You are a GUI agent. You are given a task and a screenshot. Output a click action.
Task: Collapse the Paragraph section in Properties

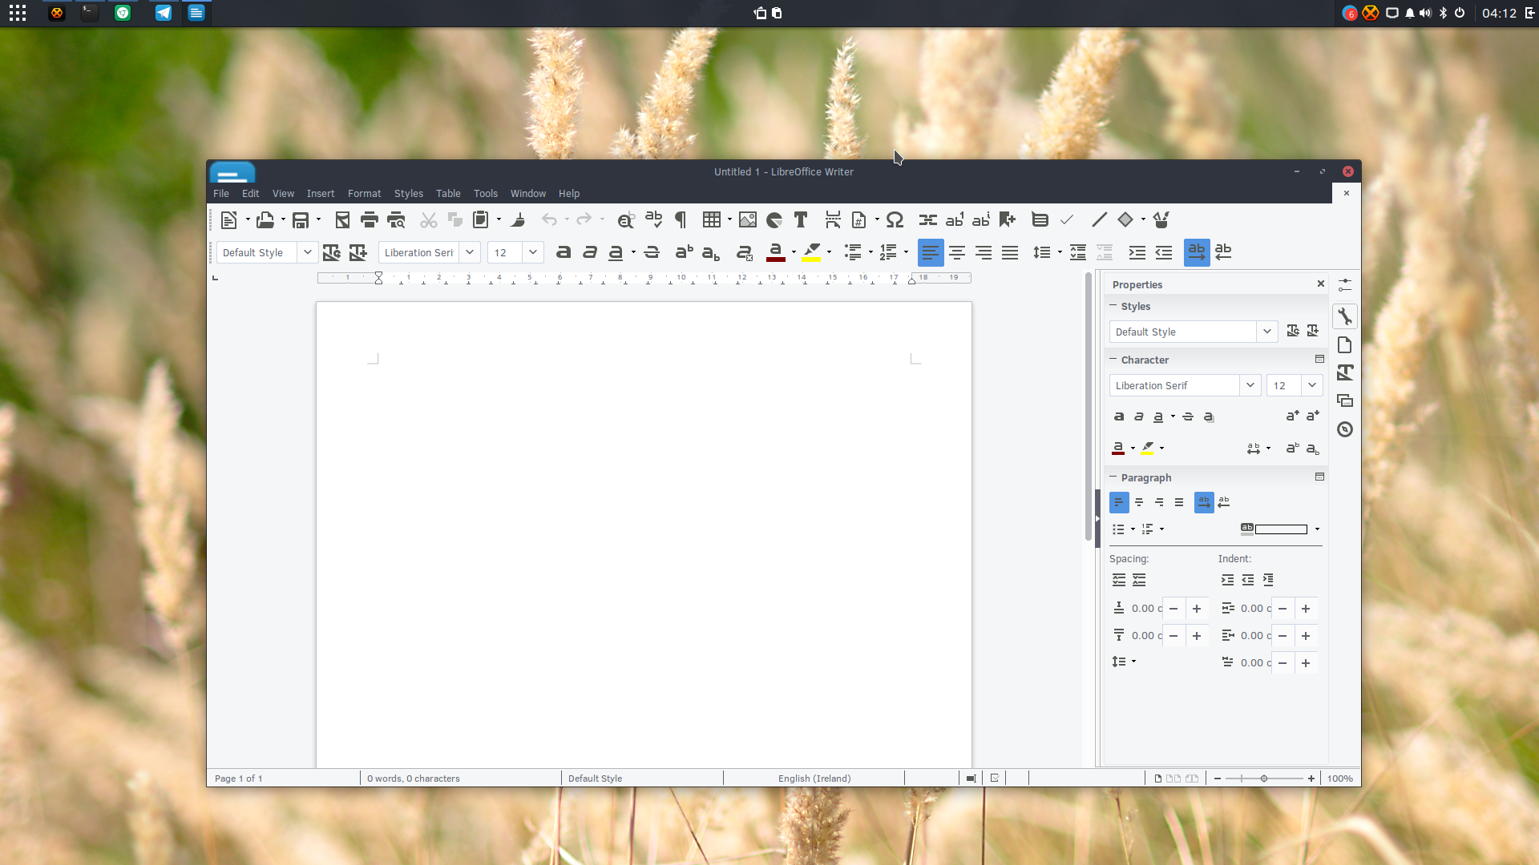[1113, 477]
